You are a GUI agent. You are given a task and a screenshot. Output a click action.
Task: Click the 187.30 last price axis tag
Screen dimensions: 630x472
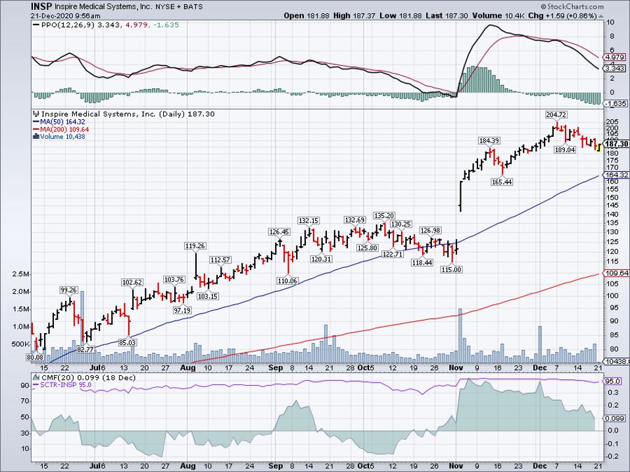tap(616, 144)
